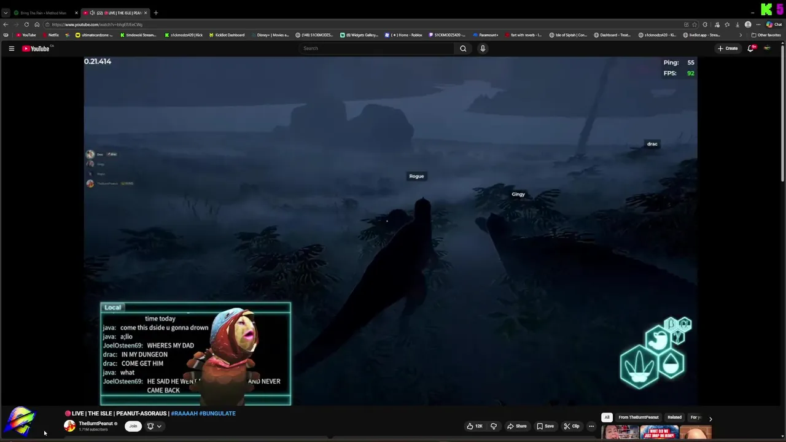
Task: Create a Clip of the stream
Action: click(572, 426)
